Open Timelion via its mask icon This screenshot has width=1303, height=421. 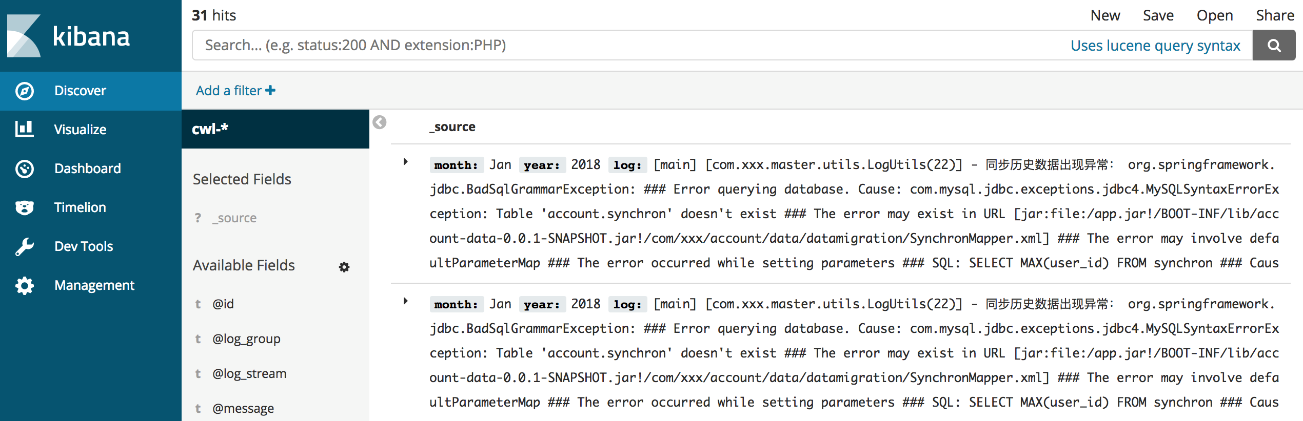pos(25,207)
